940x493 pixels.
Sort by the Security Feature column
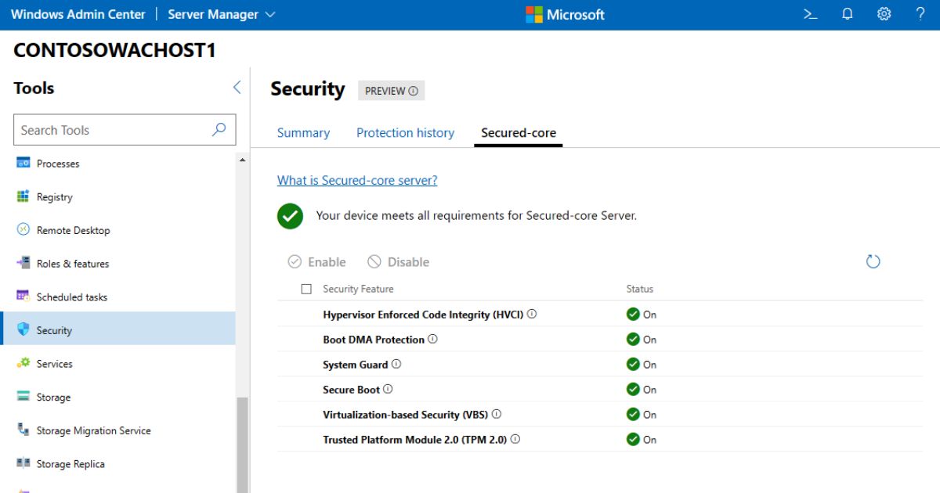click(x=358, y=289)
